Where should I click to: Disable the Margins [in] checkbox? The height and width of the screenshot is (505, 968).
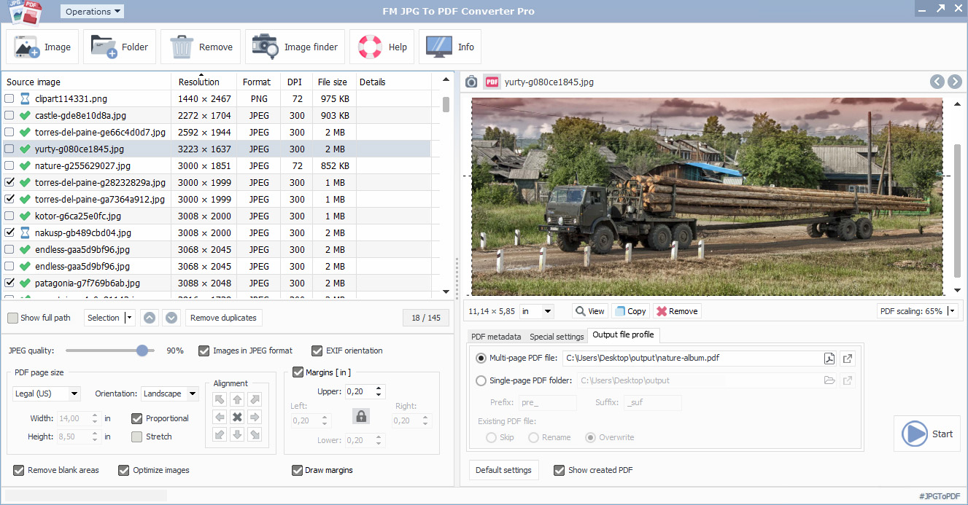(x=298, y=372)
